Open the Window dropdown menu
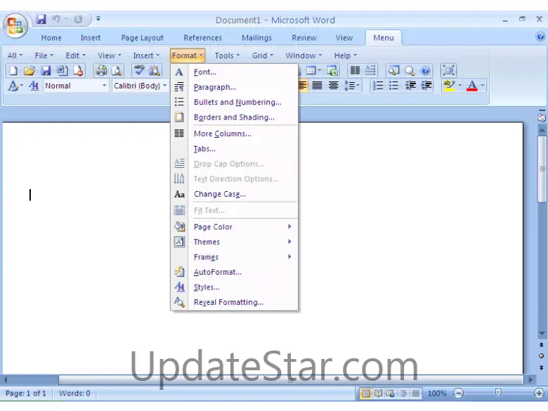 [x=304, y=56]
